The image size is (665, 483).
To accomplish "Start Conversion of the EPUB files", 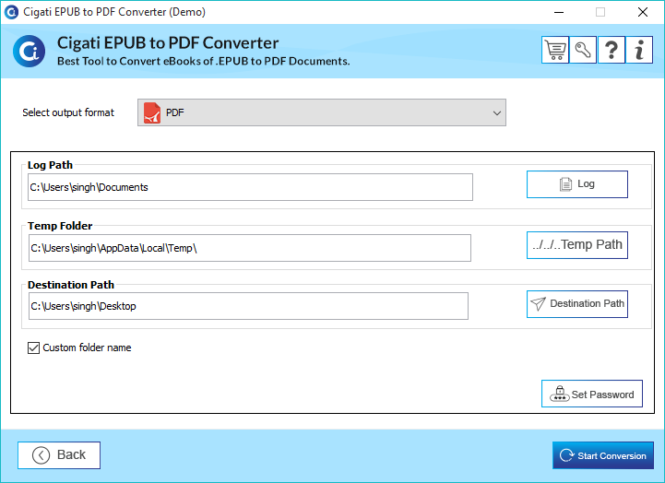I will tap(602, 455).
